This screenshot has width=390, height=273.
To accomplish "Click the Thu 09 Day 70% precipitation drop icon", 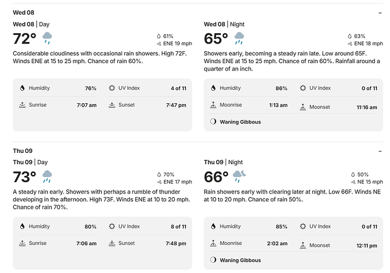I will pos(159,174).
